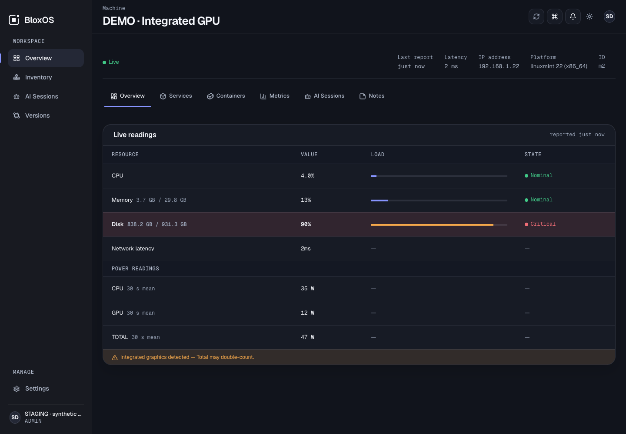Open the Metrics tab
This screenshot has height=434, width=626.
pos(275,96)
